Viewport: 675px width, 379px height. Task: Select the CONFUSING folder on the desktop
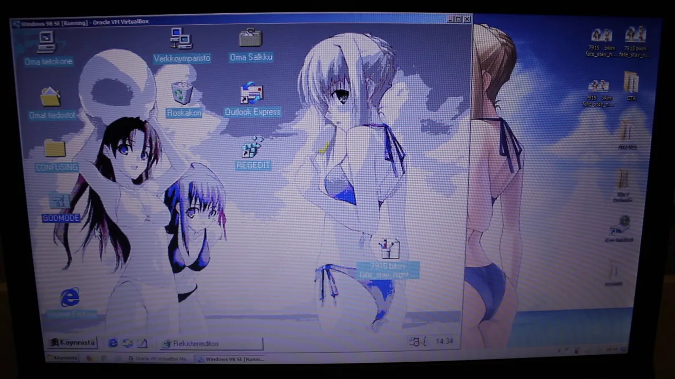click(x=56, y=156)
